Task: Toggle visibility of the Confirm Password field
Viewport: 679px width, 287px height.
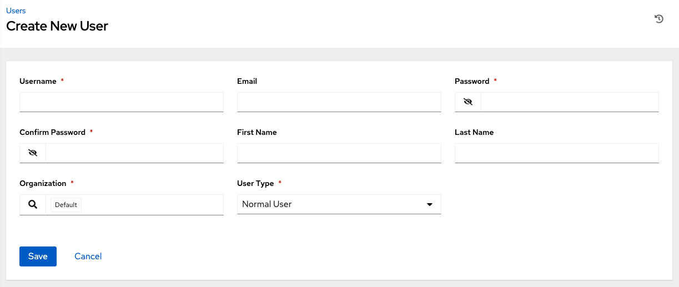Action: [x=33, y=153]
